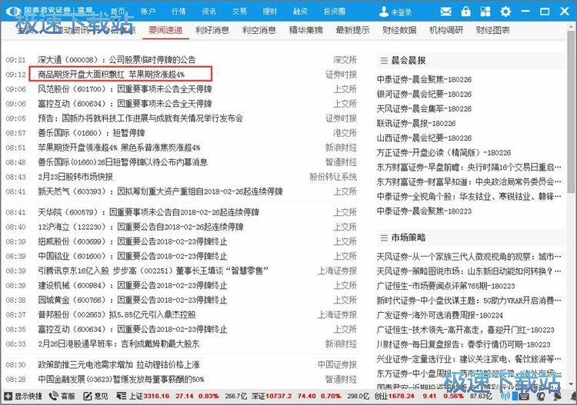The height and width of the screenshot is (405, 577).
Task: Open news 中国铝业（601600）停牌终止
Action: click(x=132, y=256)
